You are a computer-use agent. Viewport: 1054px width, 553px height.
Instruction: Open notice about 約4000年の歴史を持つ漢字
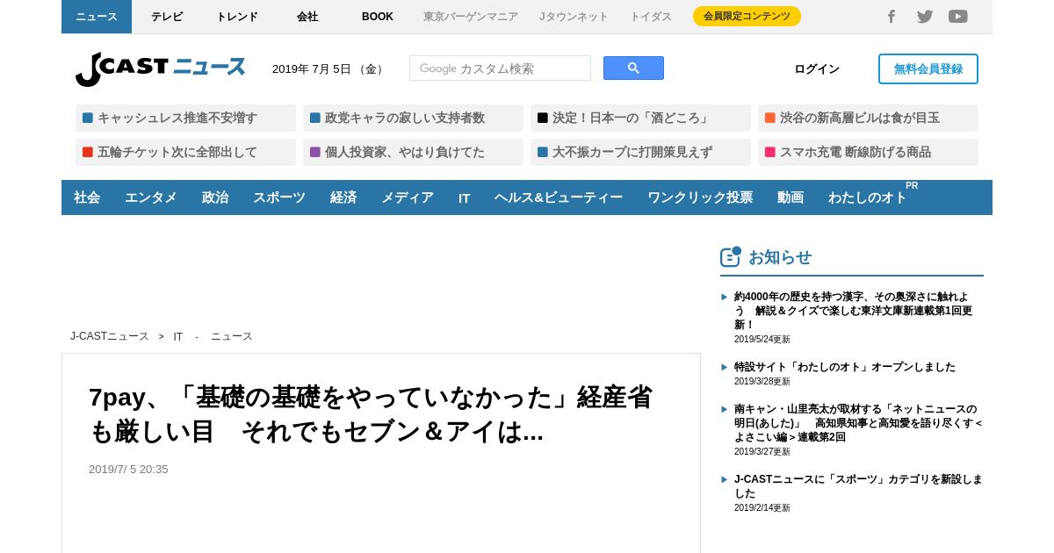[854, 310]
